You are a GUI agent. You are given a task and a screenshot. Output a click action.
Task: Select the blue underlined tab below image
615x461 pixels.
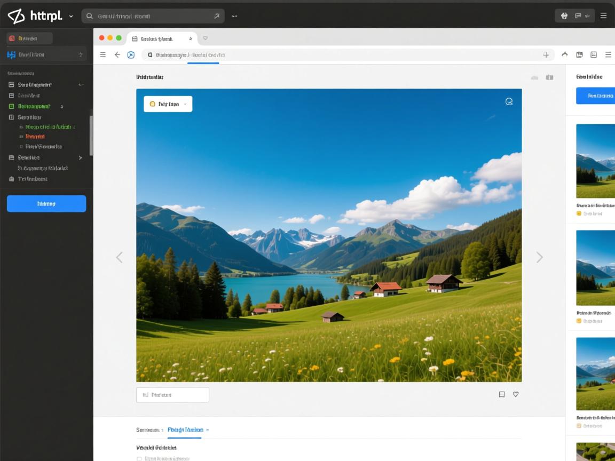point(185,430)
